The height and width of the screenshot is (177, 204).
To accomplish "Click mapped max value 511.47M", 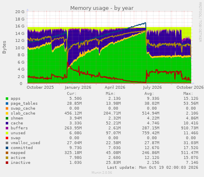I will [x=190, y=153].
